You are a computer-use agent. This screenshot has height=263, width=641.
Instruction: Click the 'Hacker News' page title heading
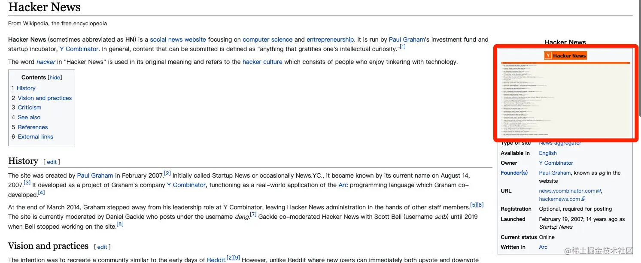coord(44,7)
